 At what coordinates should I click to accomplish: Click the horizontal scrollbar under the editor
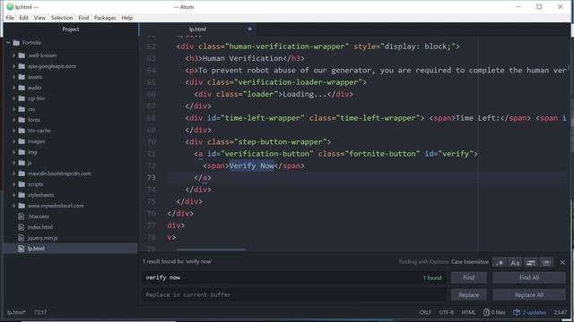click(211, 250)
